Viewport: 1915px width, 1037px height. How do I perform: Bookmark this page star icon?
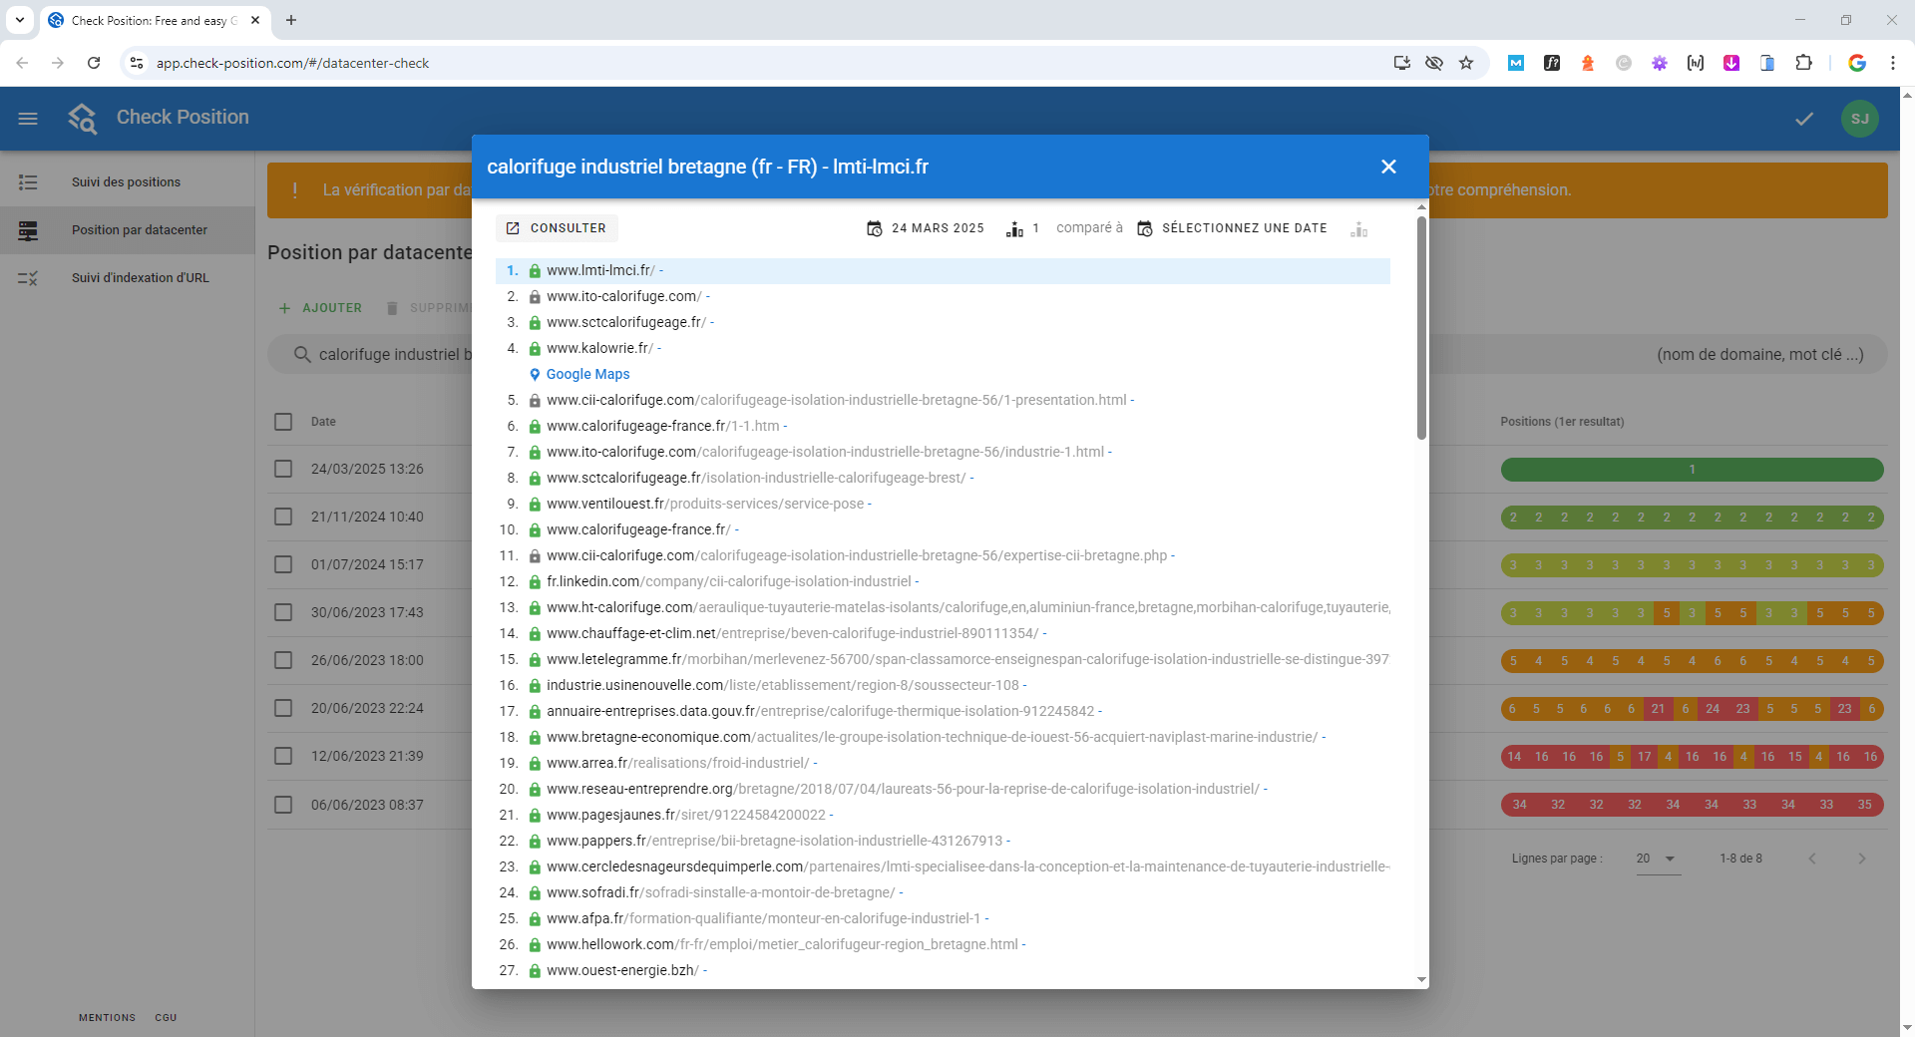coord(1466,63)
